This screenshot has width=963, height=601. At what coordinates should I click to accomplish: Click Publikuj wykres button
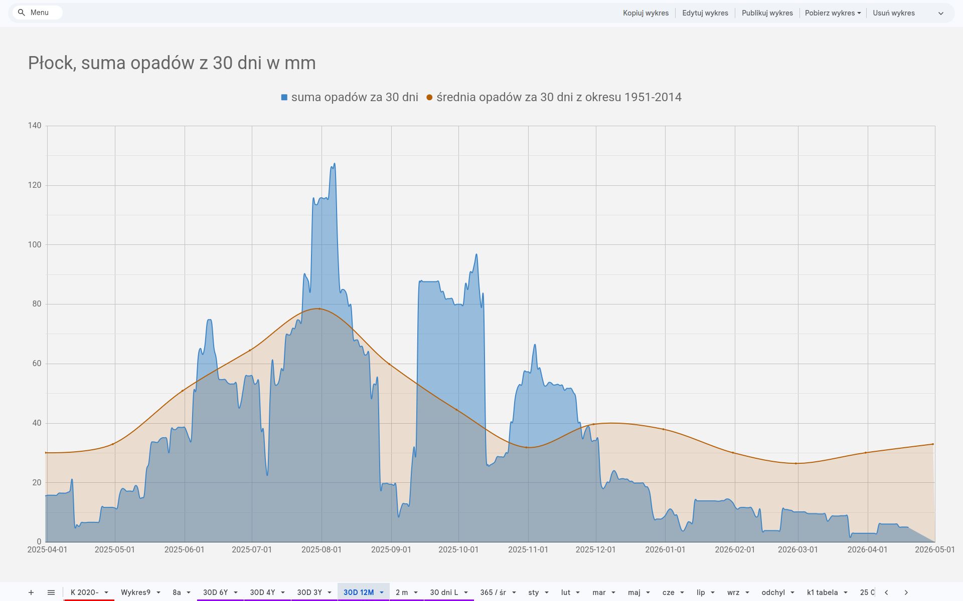tap(767, 13)
